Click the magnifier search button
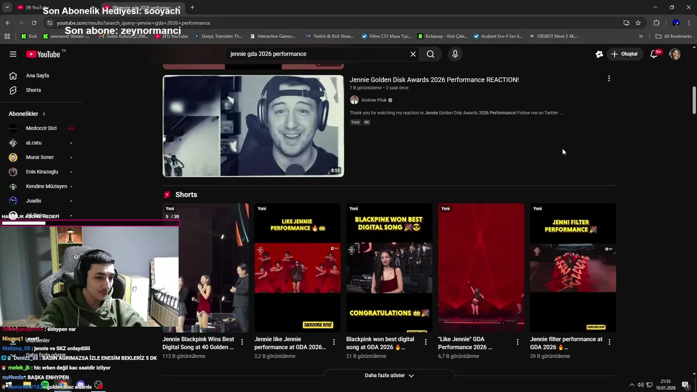Screen dimensions: 697x392 tap(430, 54)
